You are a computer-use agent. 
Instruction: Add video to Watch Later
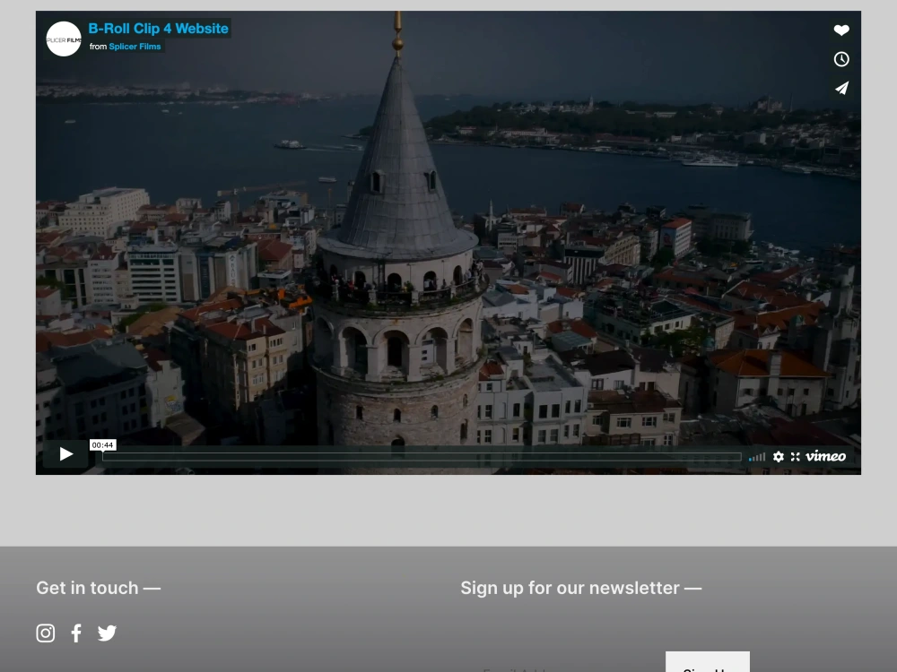click(x=841, y=59)
